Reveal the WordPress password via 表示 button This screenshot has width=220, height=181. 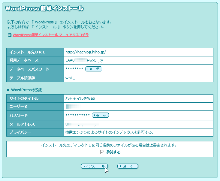(100, 115)
